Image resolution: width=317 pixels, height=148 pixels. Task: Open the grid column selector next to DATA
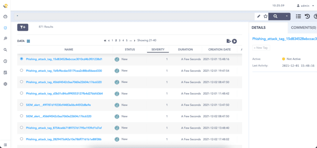[x=28, y=41]
